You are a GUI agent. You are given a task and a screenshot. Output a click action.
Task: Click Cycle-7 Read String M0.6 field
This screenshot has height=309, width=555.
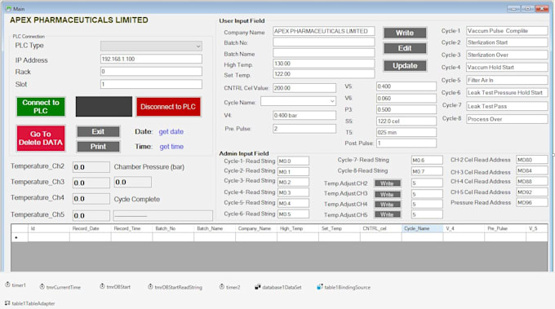[427, 160]
